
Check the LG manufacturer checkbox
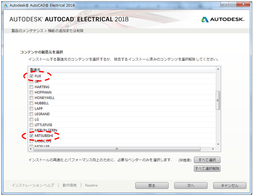click(31, 120)
